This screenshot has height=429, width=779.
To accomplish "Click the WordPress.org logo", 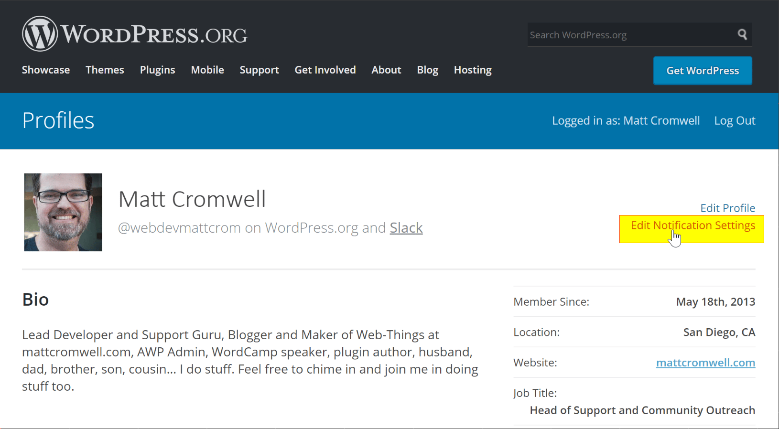I will click(x=135, y=34).
